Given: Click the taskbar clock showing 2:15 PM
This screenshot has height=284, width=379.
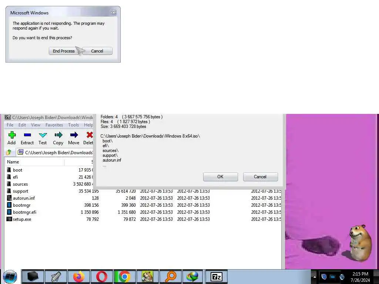Looking at the screenshot, I should [x=360, y=277].
